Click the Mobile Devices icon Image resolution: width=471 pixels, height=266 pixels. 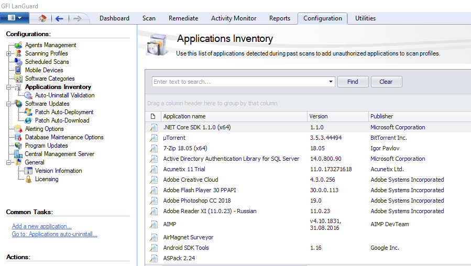tap(18, 70)
